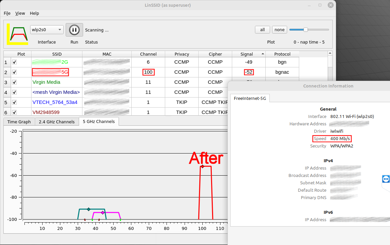The image size is (390, 245).
Task: Disable plot checkbox for VTECH_5764_53a4
Action: [x=14, y=102]
